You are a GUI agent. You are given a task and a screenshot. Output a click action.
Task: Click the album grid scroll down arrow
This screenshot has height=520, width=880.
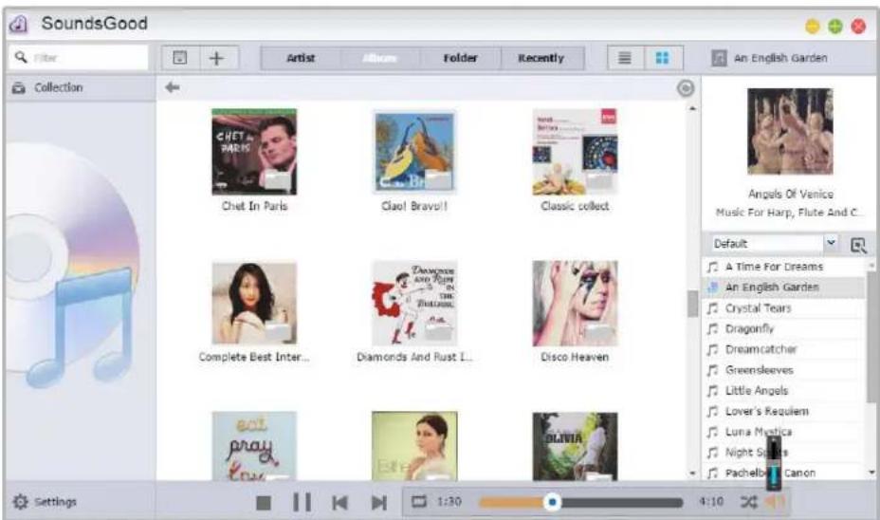(x=693, y=474)
